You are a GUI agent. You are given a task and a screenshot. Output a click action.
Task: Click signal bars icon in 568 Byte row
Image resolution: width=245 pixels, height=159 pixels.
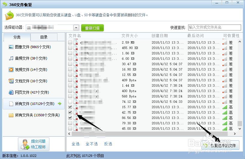click(225, 97)
